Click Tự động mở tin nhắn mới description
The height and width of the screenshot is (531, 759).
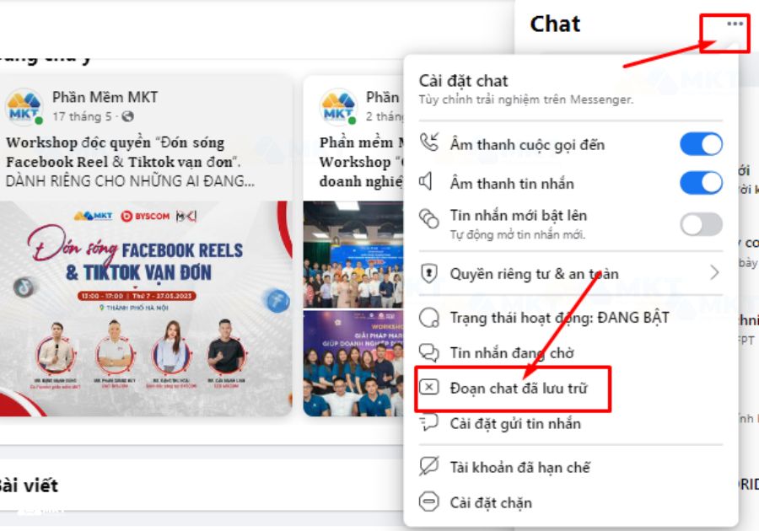tap(518, 235)
